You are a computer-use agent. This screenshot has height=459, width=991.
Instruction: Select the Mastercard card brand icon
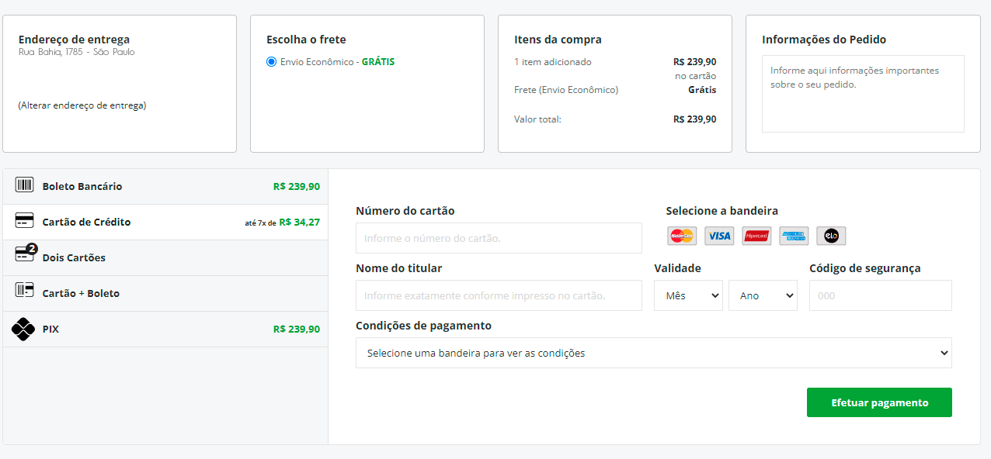click(x=682, y=236)
